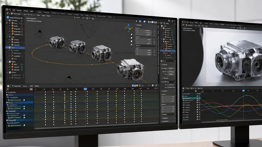Open the Window menu on left monitor
Viewport: 262px width, 147px height.
[26, 11]
